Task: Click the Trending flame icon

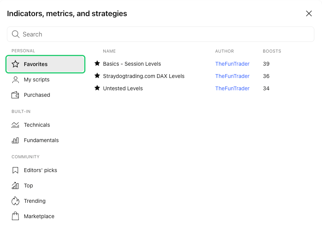Action: tap(15, 201)
